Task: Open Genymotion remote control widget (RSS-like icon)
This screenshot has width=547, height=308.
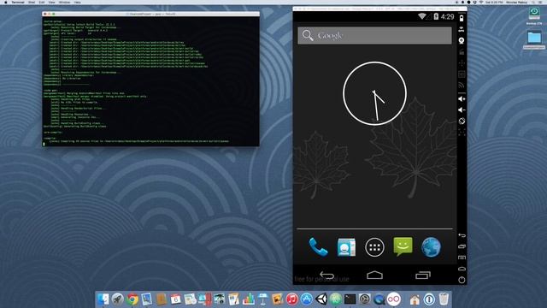Action: tap(462, 85)
